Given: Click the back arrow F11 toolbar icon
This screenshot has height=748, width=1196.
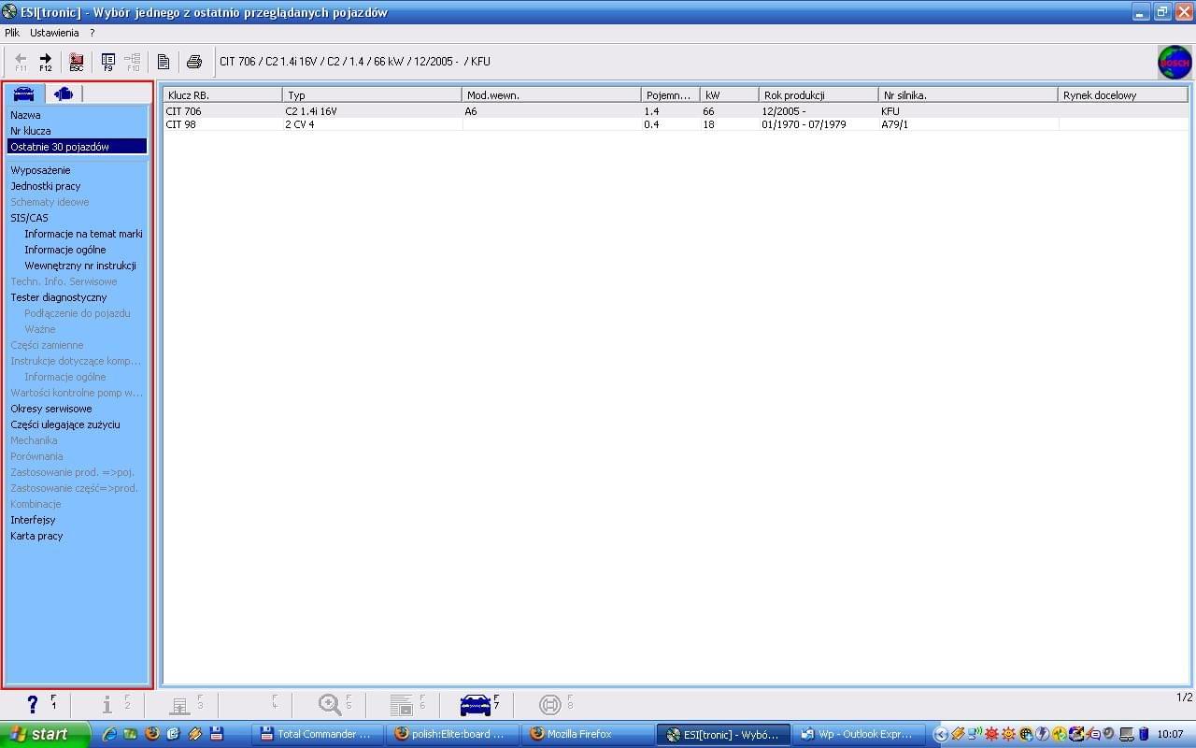Looking at the screenshot, I should click(21, 62).
